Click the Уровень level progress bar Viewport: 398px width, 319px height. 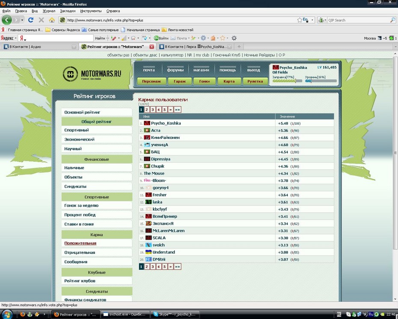pyautogui.click(x=321, y=81)
